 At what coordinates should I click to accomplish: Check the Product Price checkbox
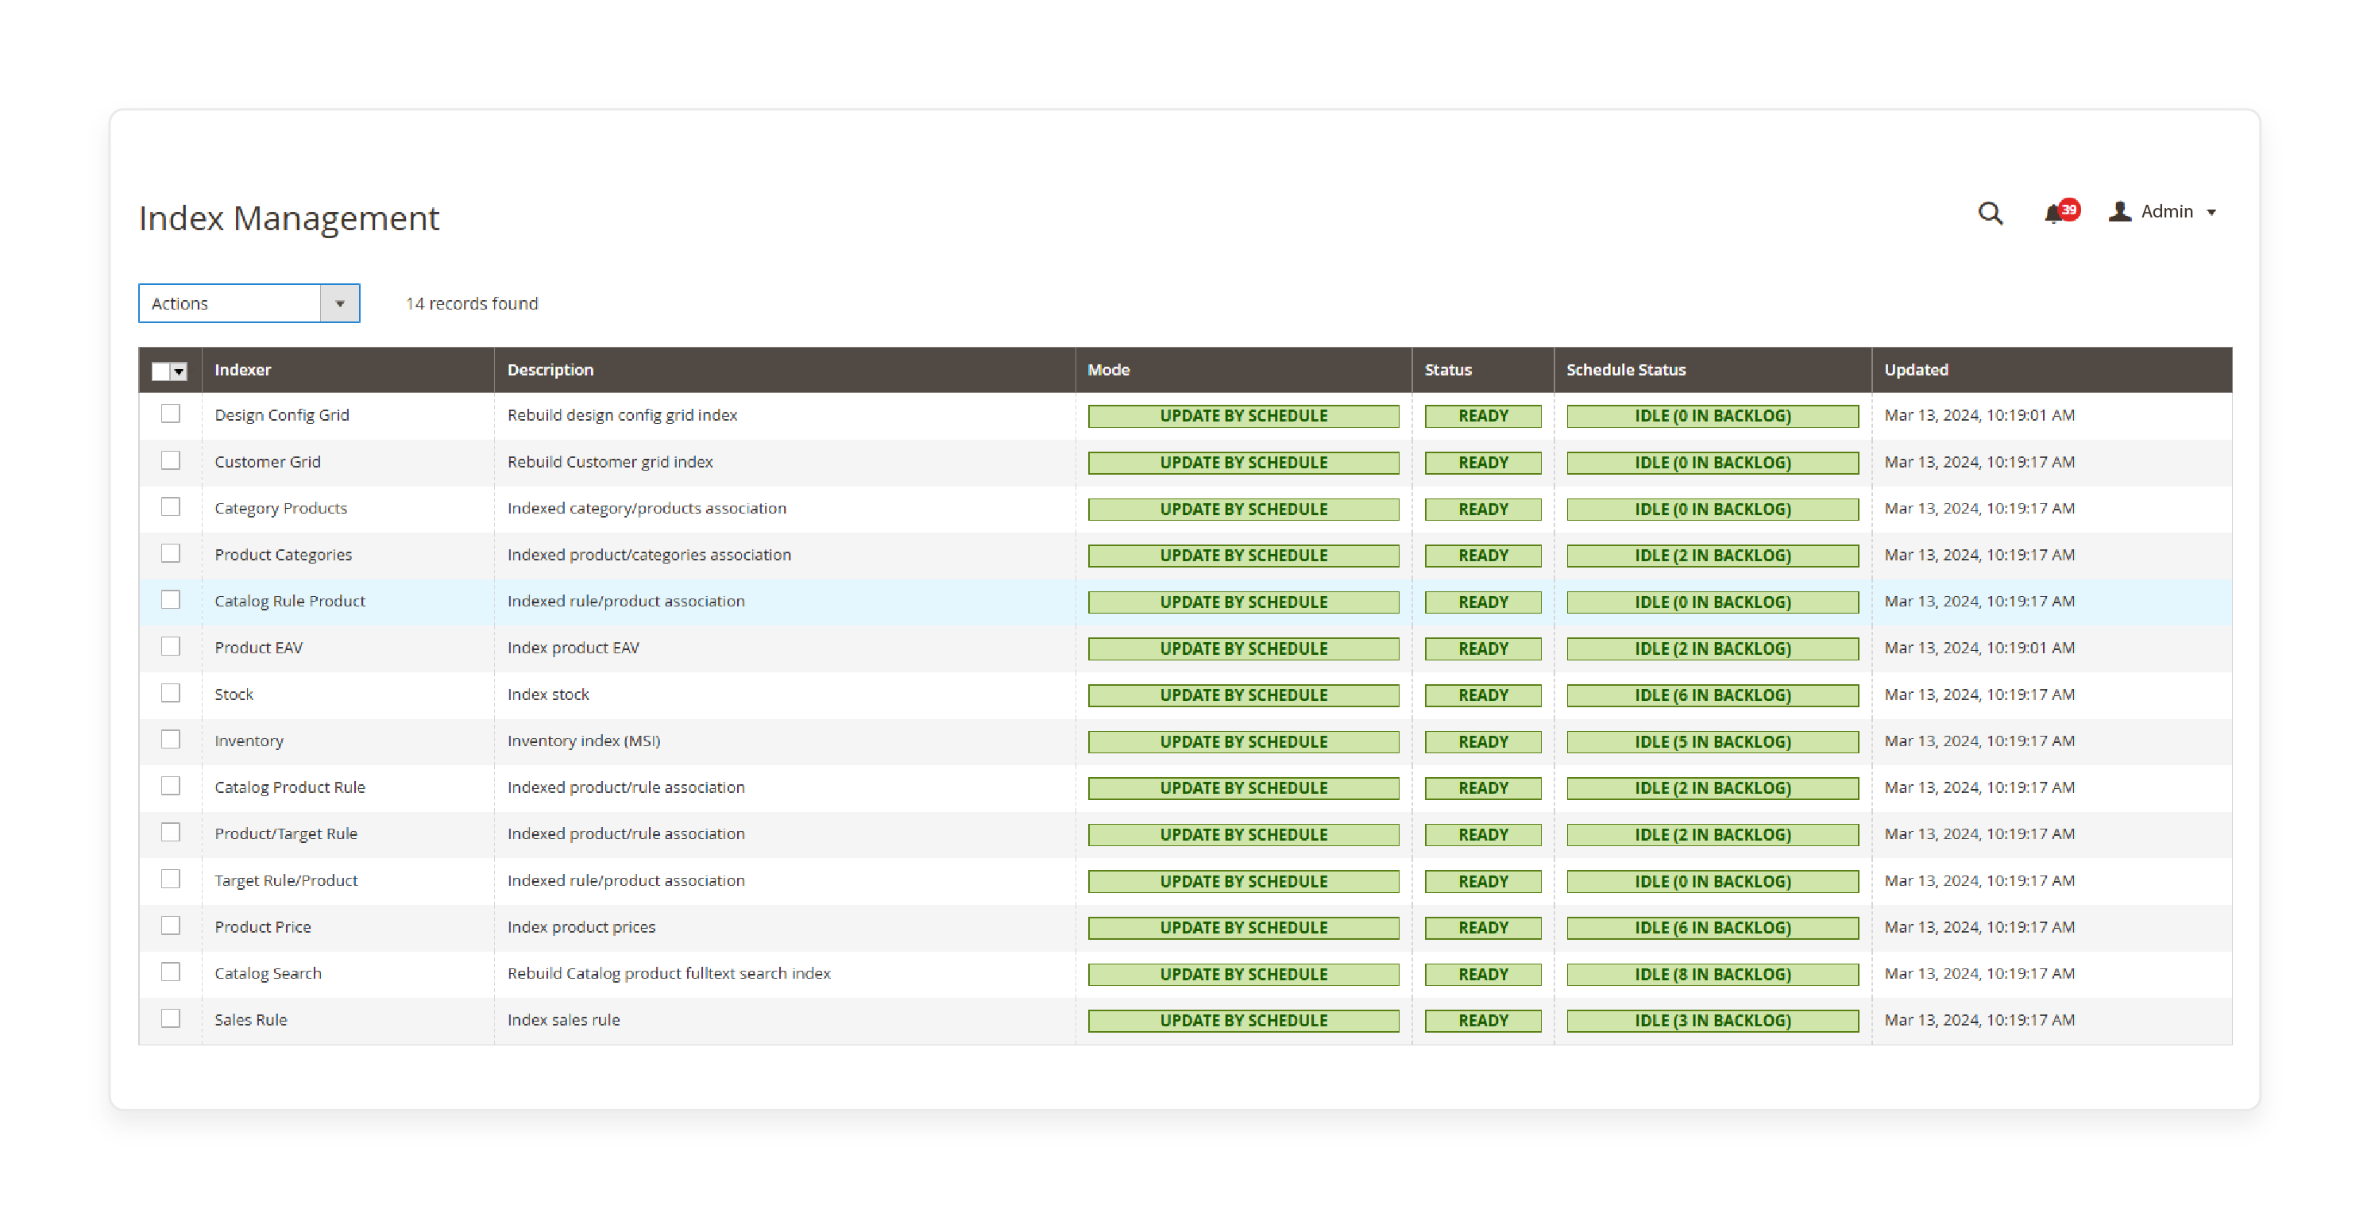[171, 926]
